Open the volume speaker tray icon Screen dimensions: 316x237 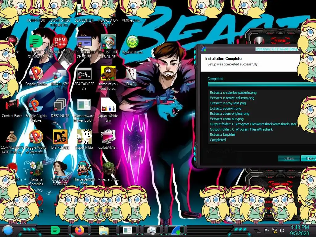282,230
